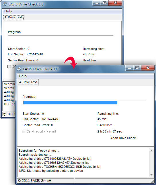This screenshot has height=185, width=156.
Task: Click the EASIS app icon in front window title bar
Action: click(19, 69)
